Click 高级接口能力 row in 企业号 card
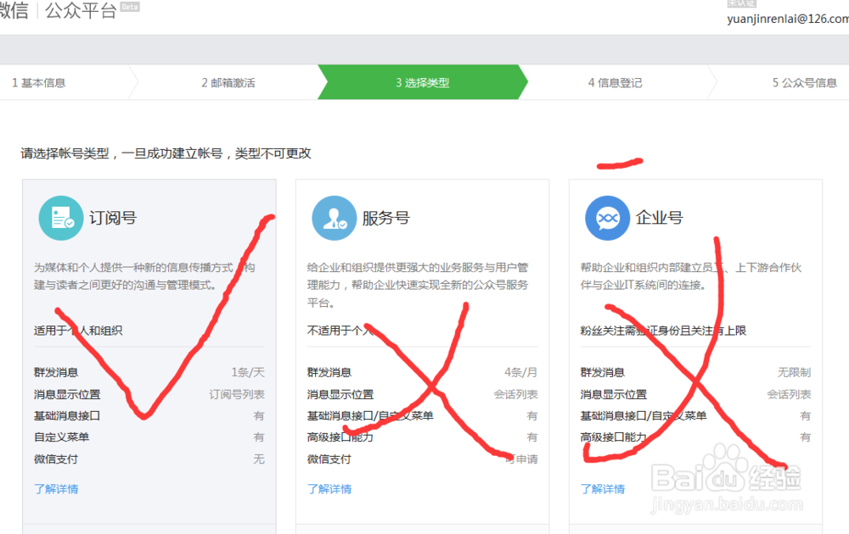 (696, 437)
